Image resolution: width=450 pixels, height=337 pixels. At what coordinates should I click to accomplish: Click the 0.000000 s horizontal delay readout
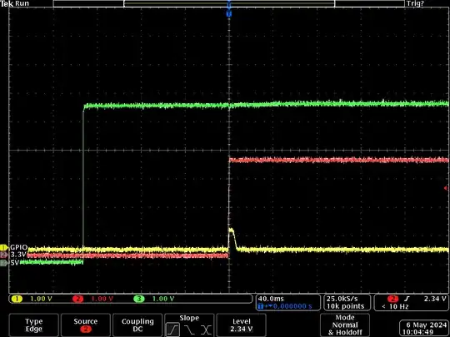click(292, 306)
